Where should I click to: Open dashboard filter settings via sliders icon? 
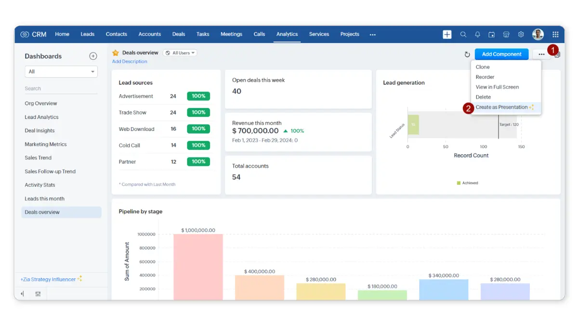tap(38, 293)
